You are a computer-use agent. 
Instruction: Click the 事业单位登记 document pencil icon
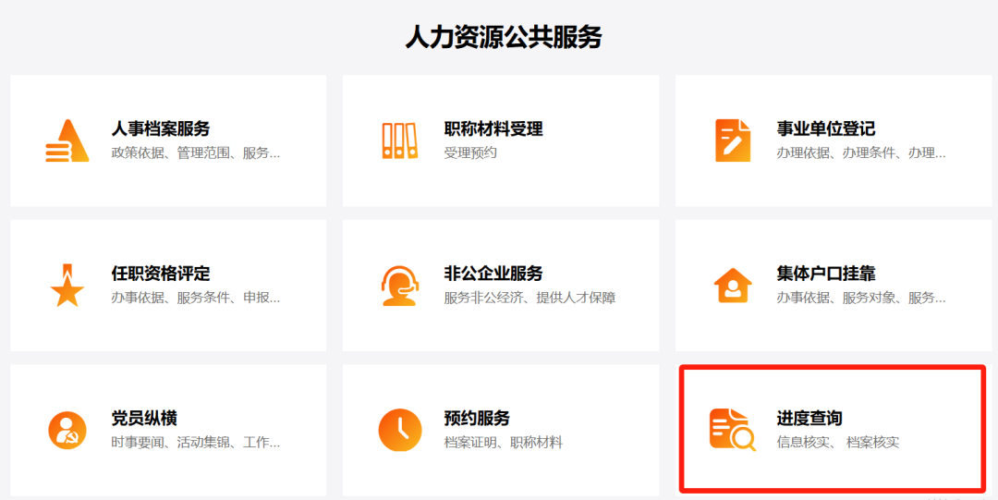732,141
